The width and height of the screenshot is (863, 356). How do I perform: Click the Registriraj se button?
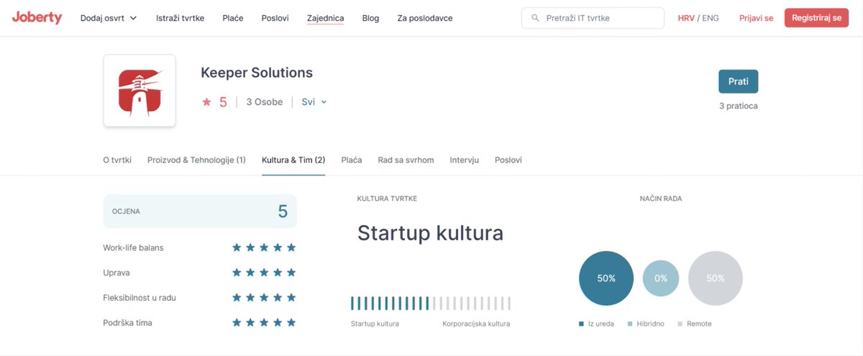tap(816, 18)
